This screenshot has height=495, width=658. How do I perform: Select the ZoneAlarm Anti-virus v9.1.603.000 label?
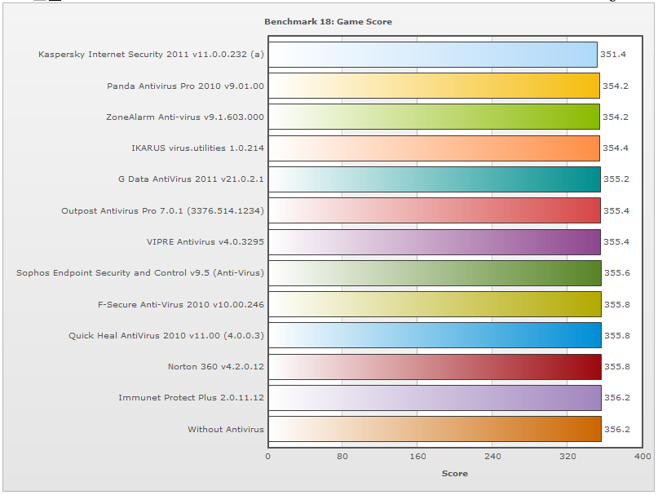(x=185, y=117)
